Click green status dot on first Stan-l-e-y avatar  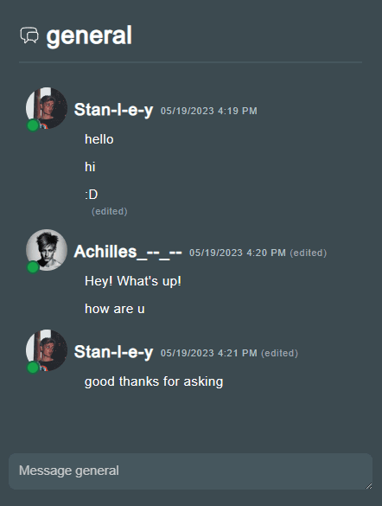[x=33, y=125]
